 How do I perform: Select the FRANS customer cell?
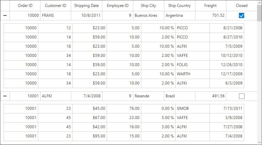click(x=56, y=16)
